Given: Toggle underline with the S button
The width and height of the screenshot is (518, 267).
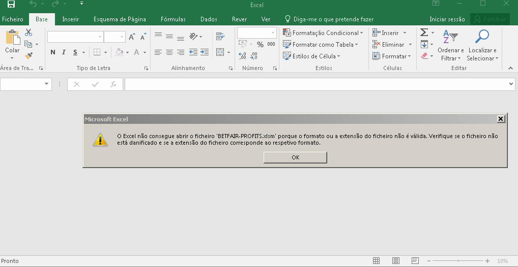Looking at the screenshot, I should 75,52.
